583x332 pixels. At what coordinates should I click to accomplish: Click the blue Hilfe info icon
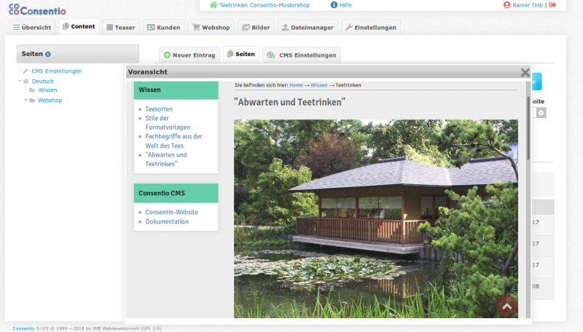[x=334, y=5]
